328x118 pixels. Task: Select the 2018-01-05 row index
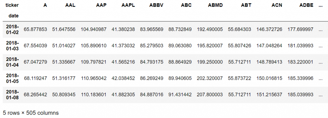(x=12, y=78)
